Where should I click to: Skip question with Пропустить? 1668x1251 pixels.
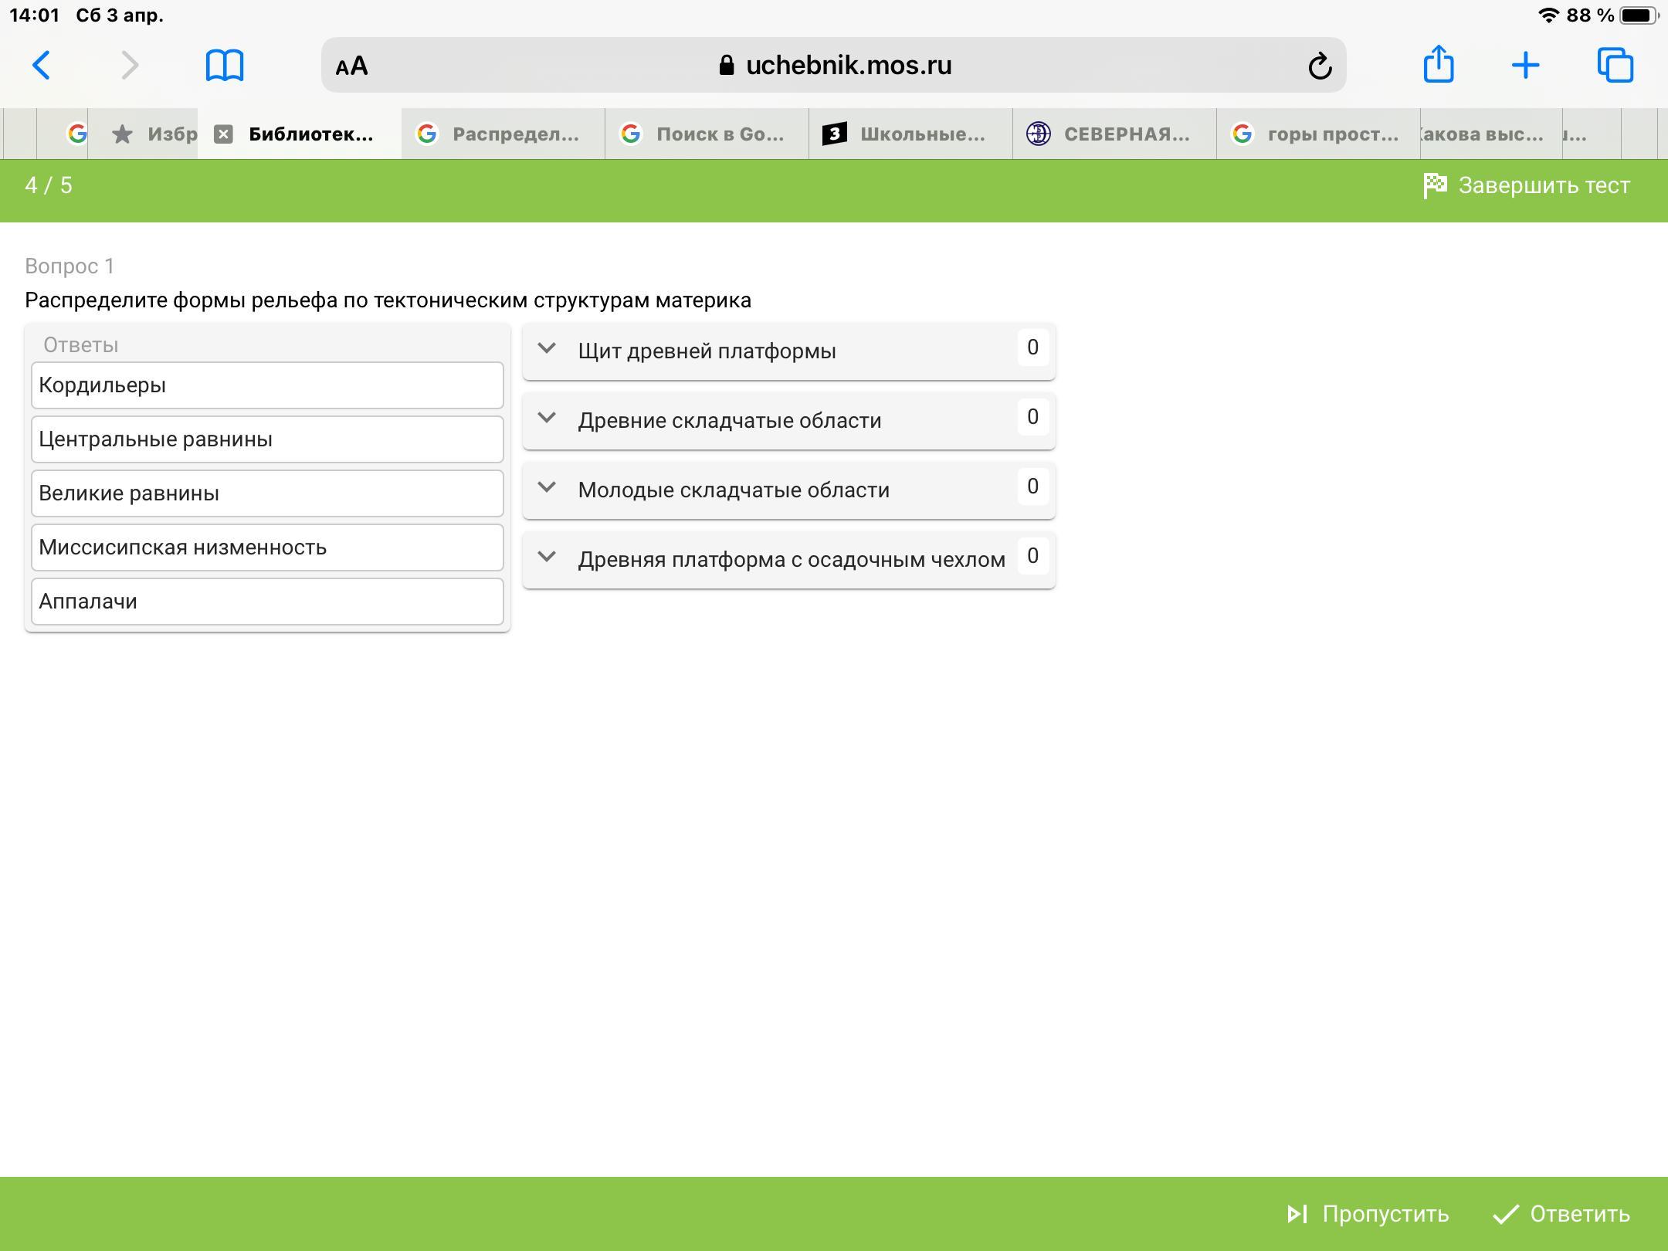[1368, 1214]
